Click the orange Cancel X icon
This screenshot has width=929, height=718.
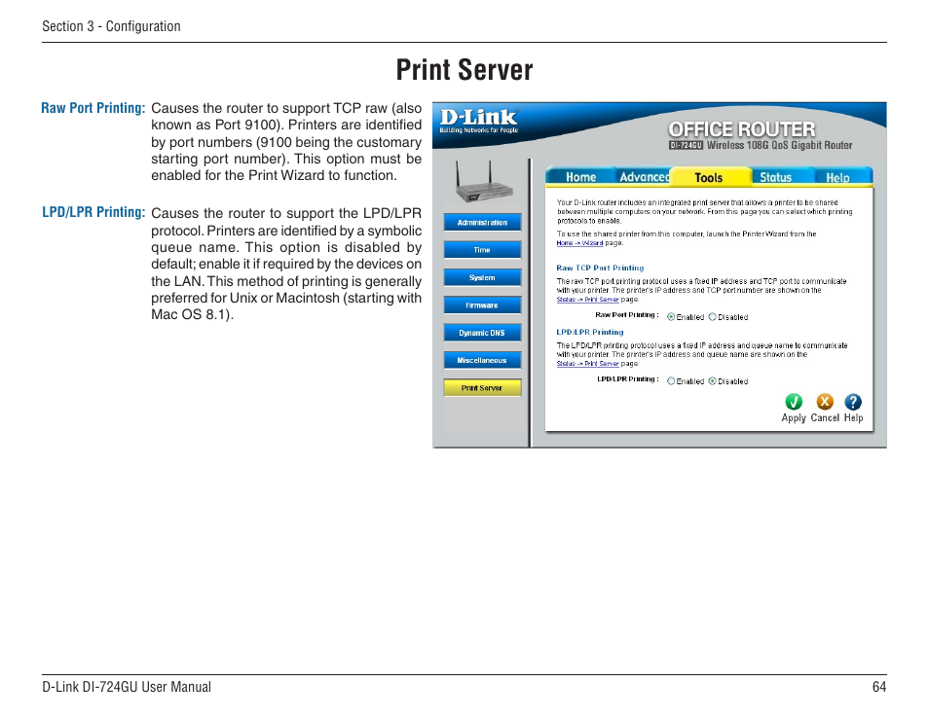[825, 402]
